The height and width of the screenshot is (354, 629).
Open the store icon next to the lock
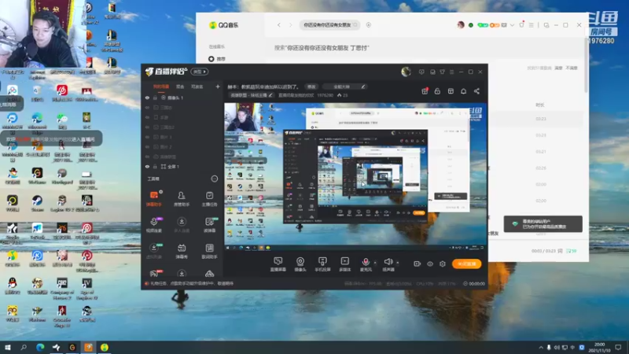tap(451, 91)
